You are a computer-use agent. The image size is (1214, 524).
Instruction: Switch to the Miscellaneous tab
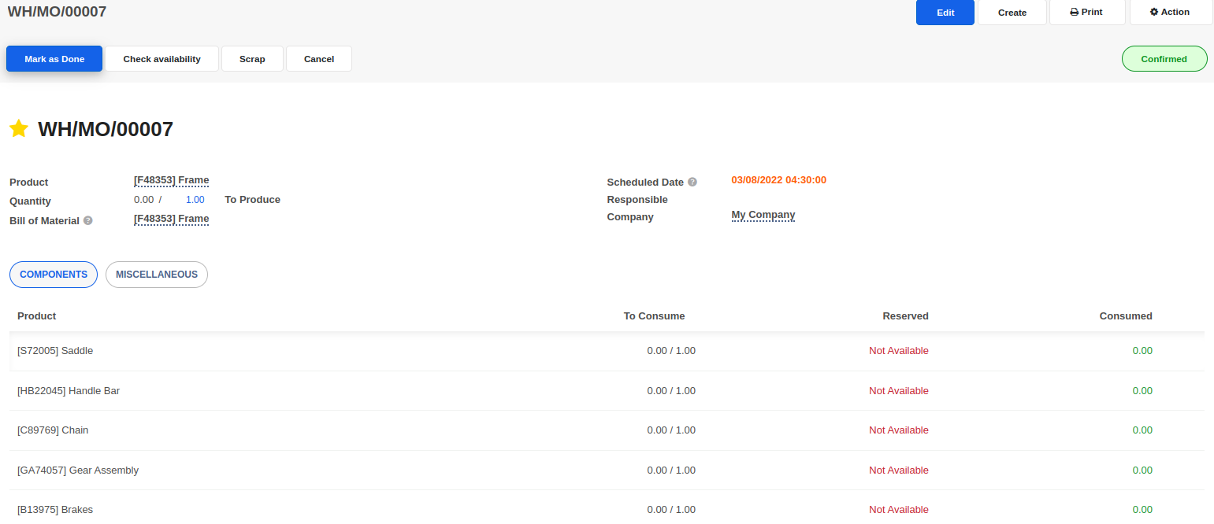[x=156, y=275]
